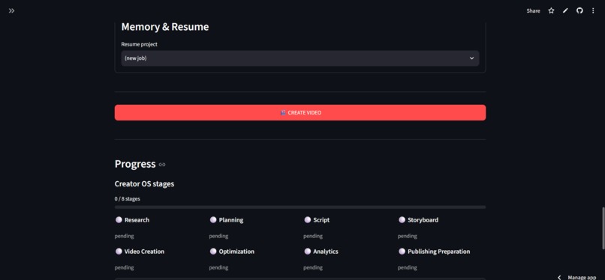Click the stages progress bar
Image resolution: width=605 pixels, height=280 pixels.
(300, 207)
